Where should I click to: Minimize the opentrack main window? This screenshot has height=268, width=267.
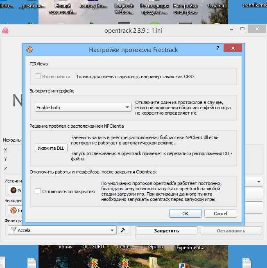point(231,29)
